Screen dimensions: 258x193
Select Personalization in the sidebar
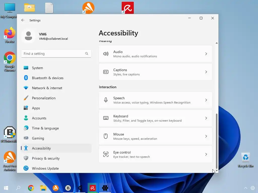(x=56, y=98)
